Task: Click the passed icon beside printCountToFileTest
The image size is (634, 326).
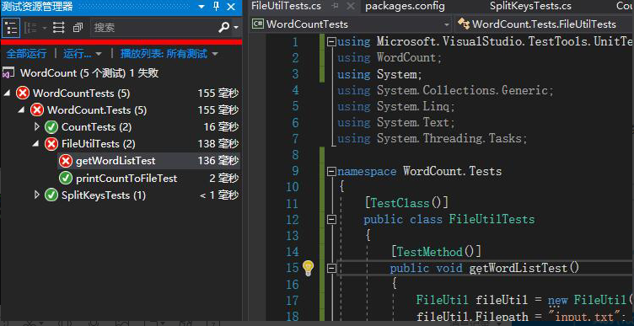Action: coord(66,178)
